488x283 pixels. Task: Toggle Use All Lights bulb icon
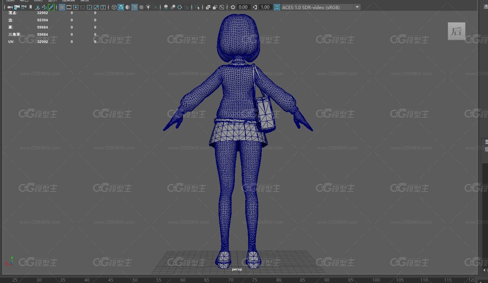[x=148, y=7]
